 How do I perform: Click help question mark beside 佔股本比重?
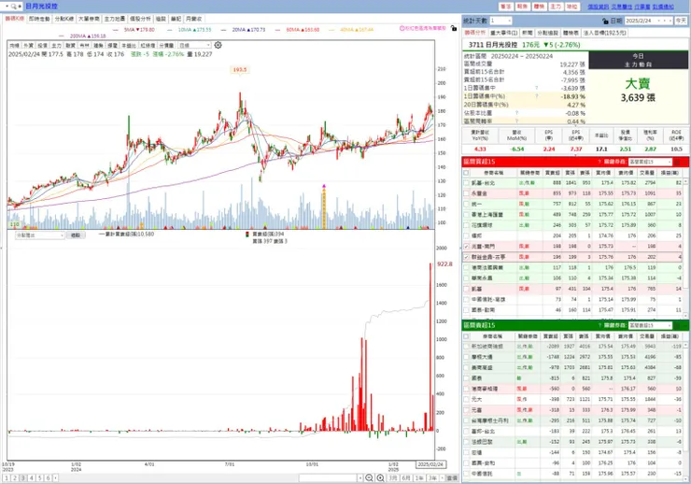(x=516, y=113)
